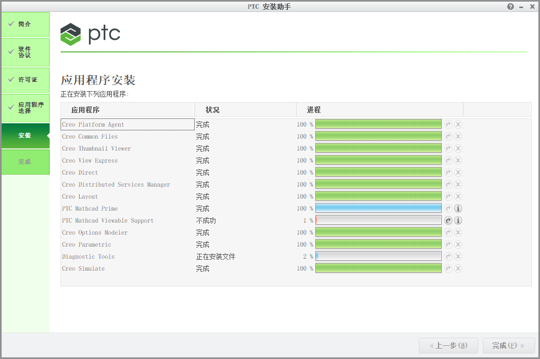This screenshot has height=359, width=540.
Task: Click progress bar for PTC Mathcad Viewable Support
Action: (379, 220)
